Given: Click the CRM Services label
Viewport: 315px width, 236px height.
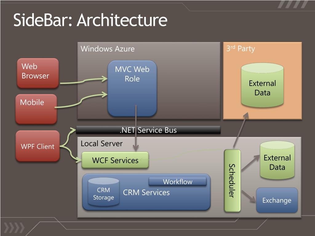Looking at the screenshot, I should coord(146,192).
